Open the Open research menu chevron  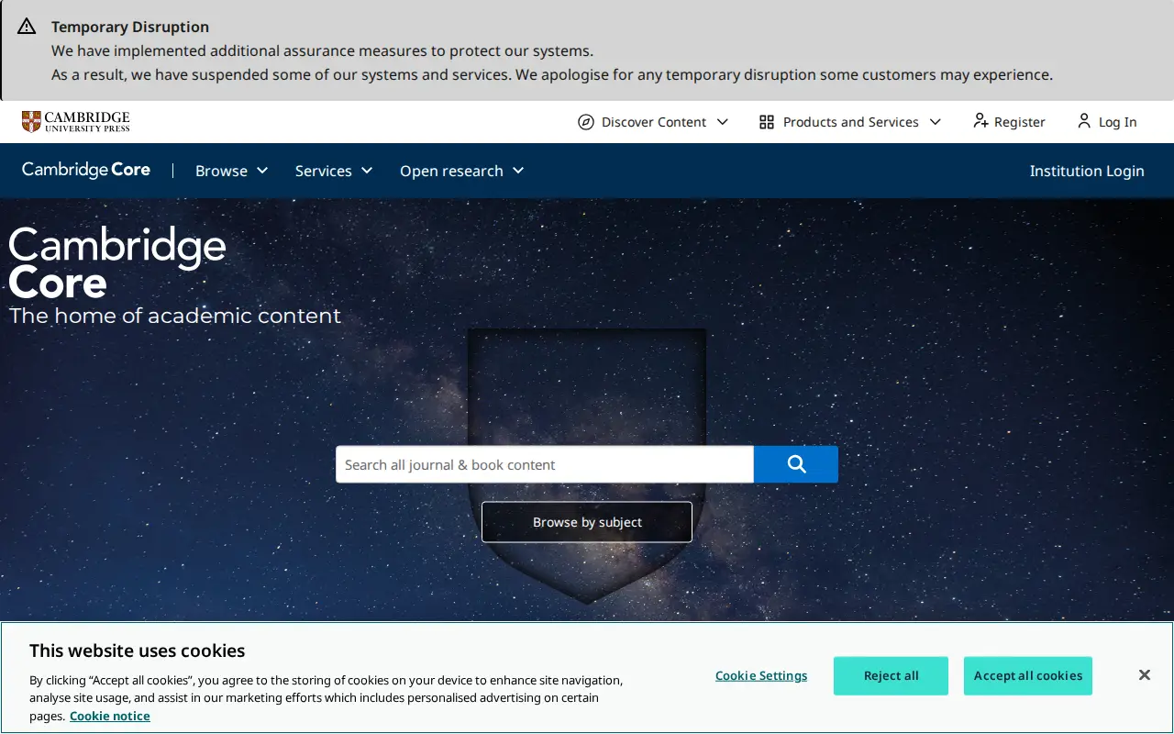pyautogui.click(x=518, y=171)
